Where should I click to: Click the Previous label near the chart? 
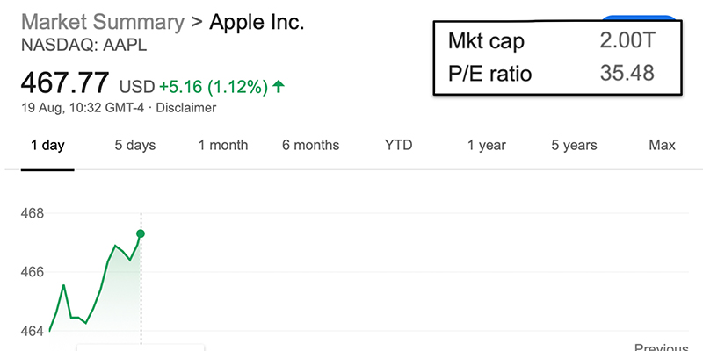pyautogui.click(x=661, y=347)
